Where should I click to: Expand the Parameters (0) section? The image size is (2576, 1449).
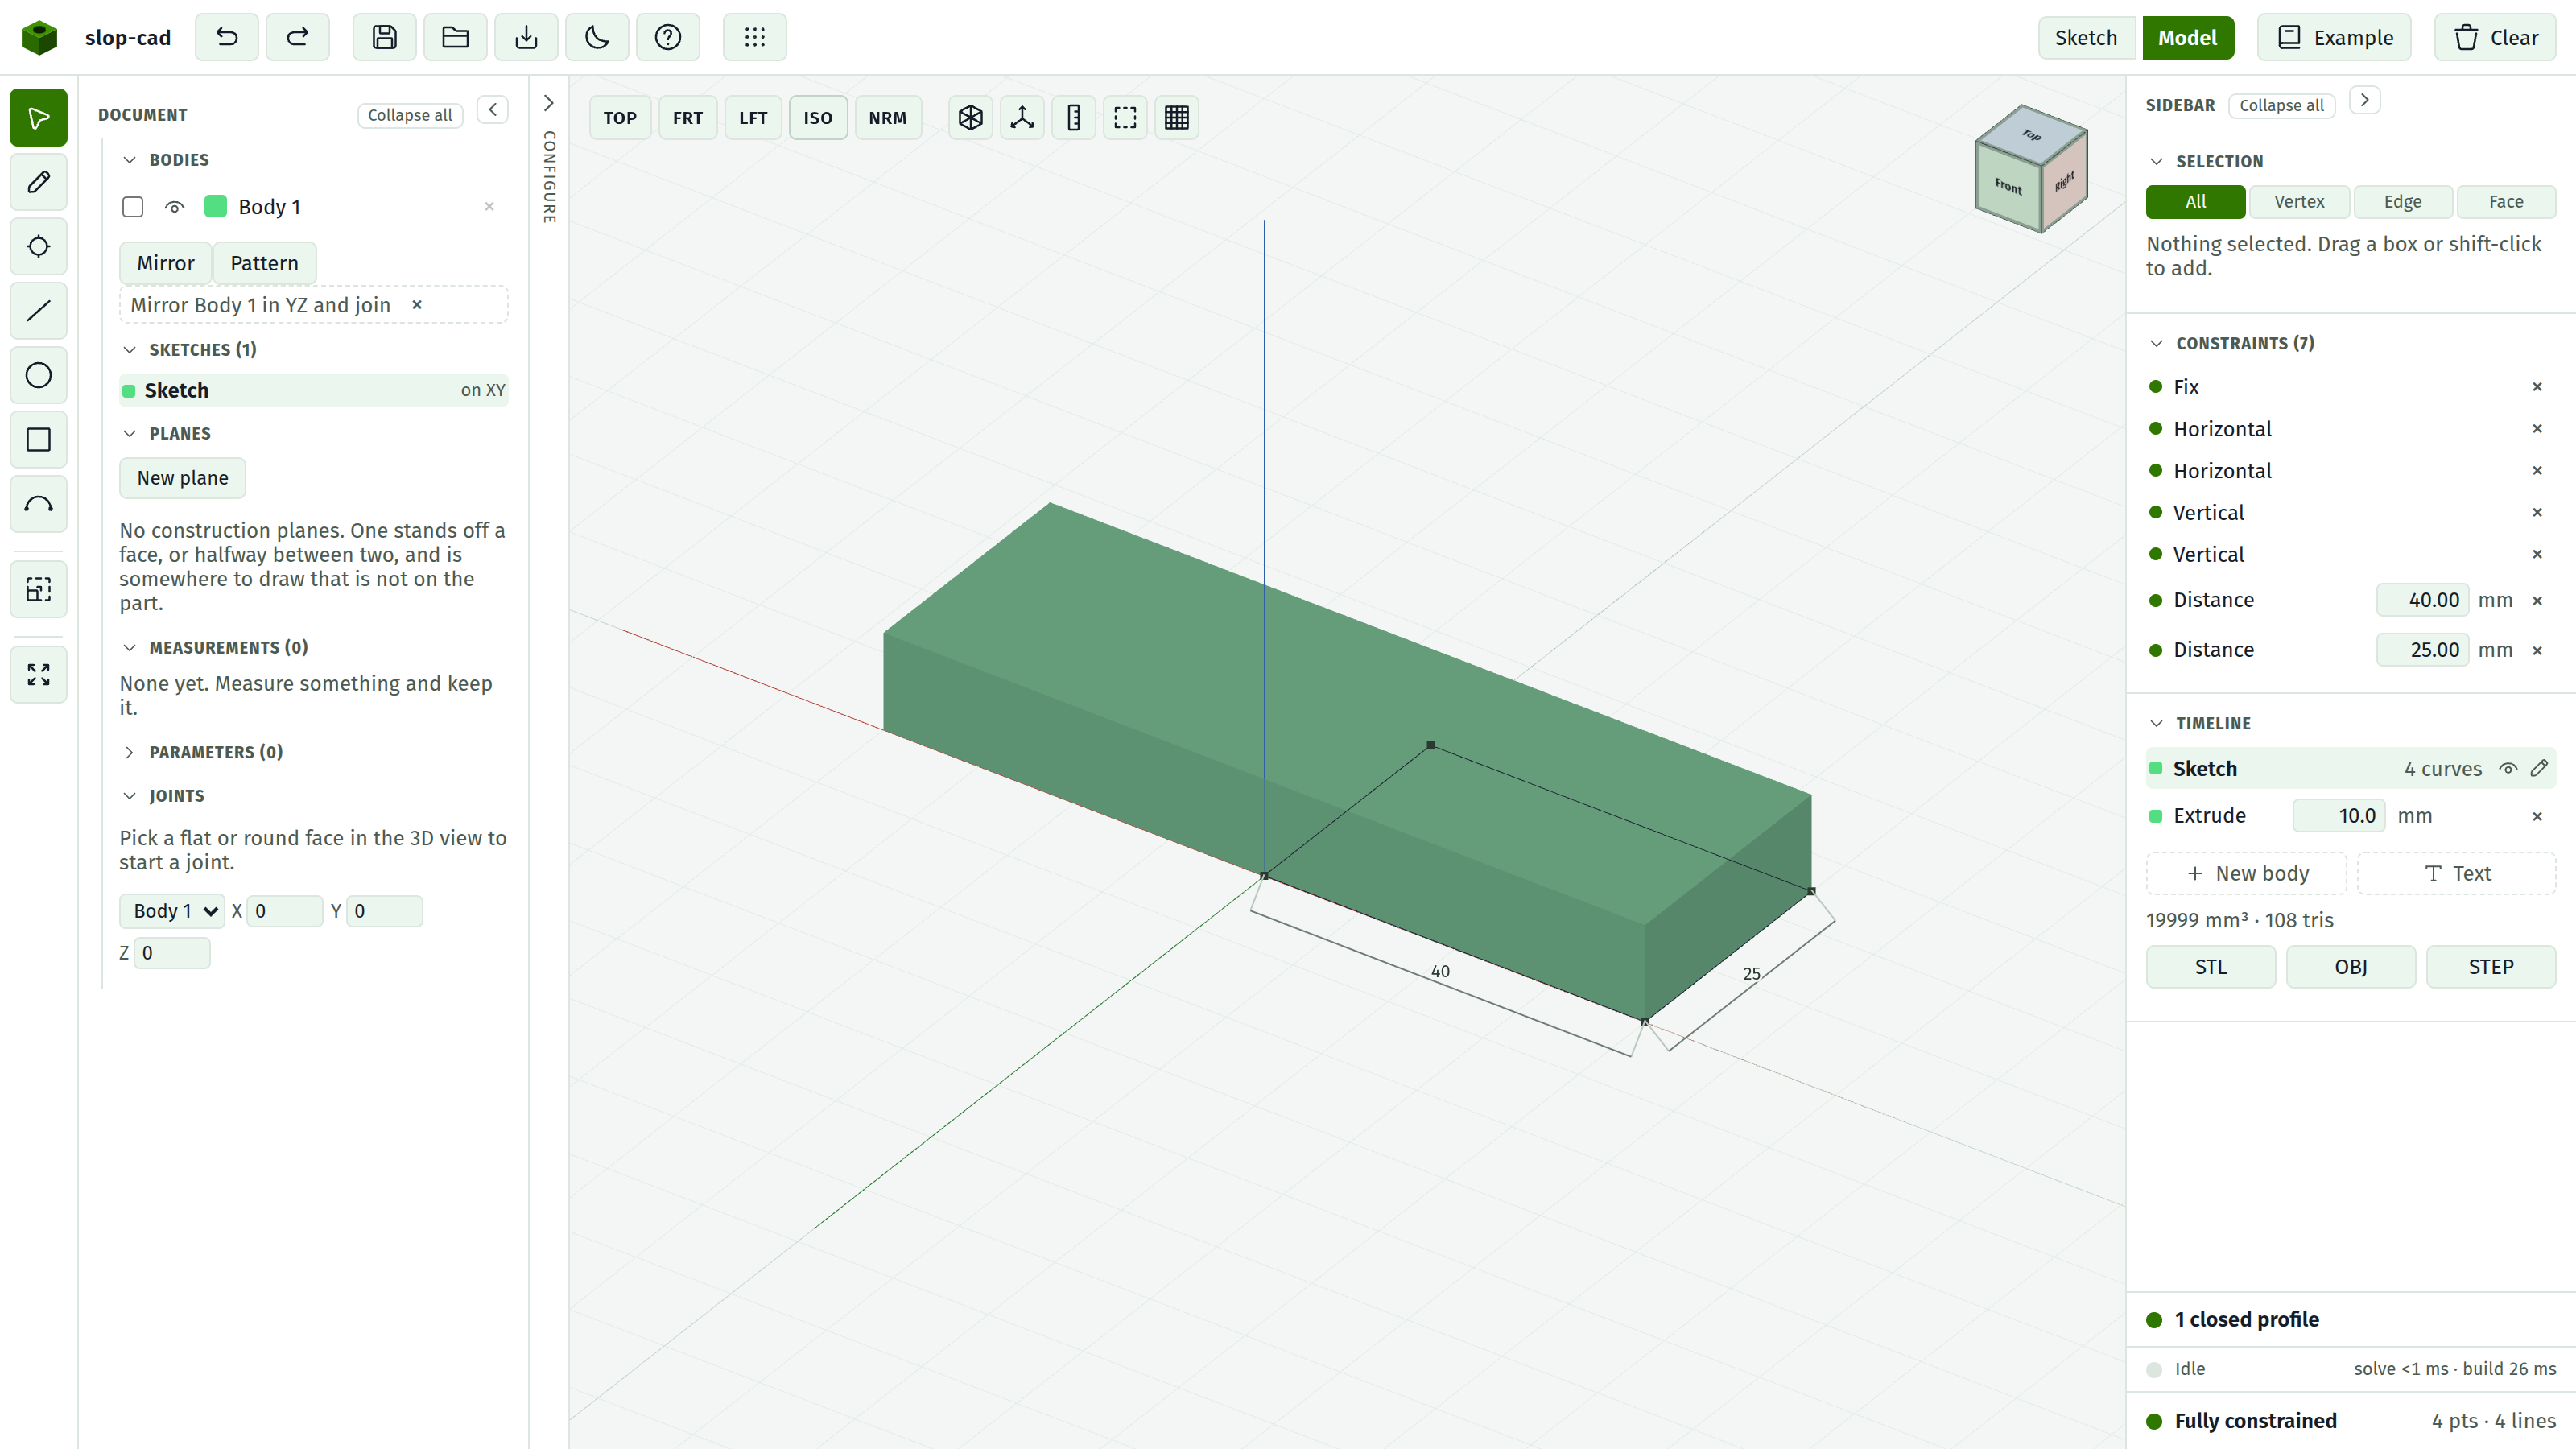(129, 752)
